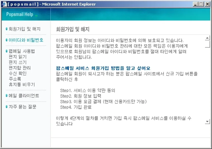Maximize the popsmail window
Image resolution: width=212 pixels, height=149 pixels.
(201, 4)
